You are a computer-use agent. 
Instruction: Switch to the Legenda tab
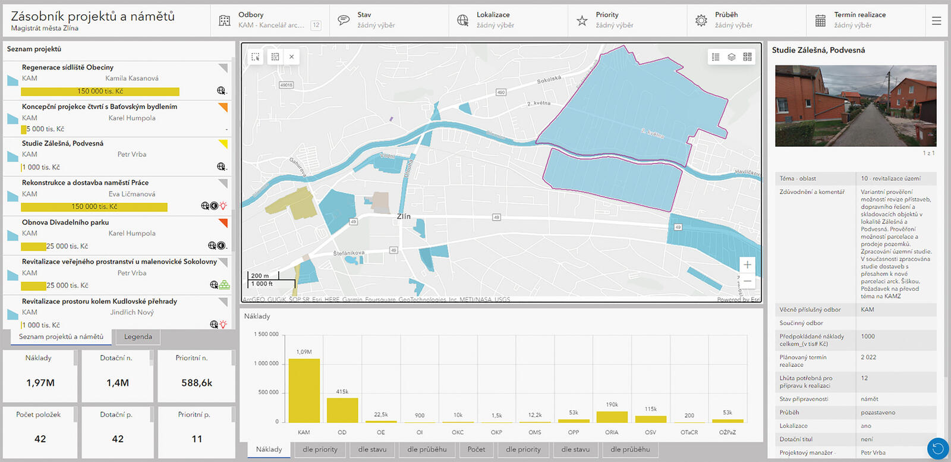click(138, 337)
